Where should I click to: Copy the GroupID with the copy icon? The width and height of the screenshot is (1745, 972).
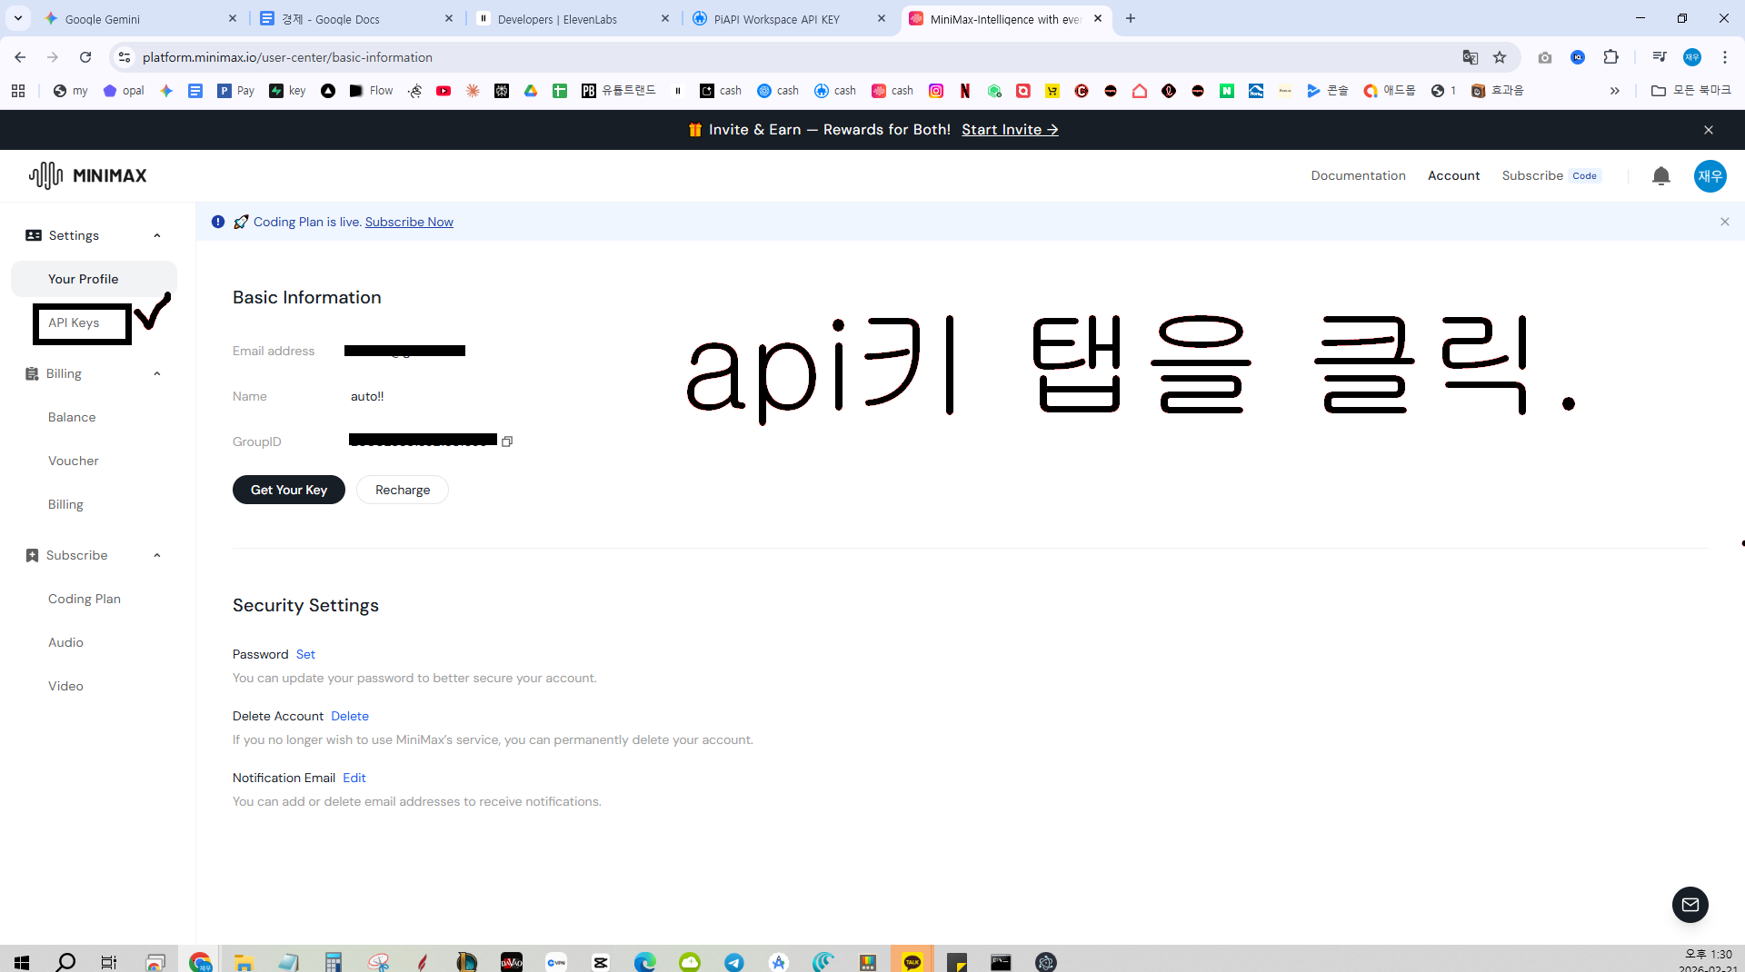pyautogui.click(x=507, y=441)
